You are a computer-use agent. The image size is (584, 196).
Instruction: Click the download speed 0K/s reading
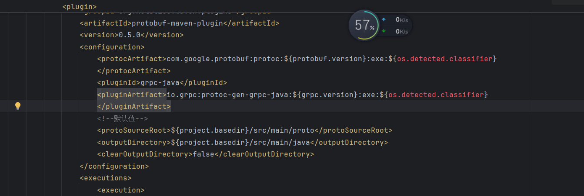point(402,31)
